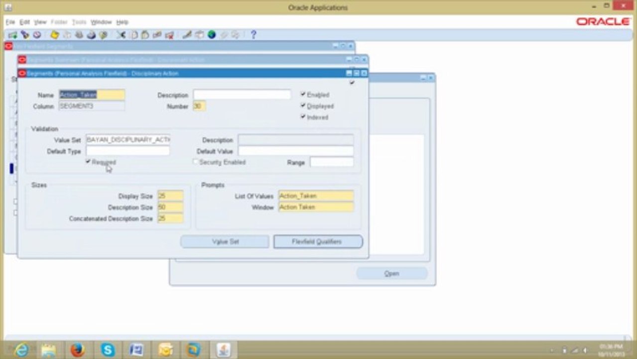The height and width of the screenshot is (359, 637).
Task: Open the Window menu
Action: [101, 22]
